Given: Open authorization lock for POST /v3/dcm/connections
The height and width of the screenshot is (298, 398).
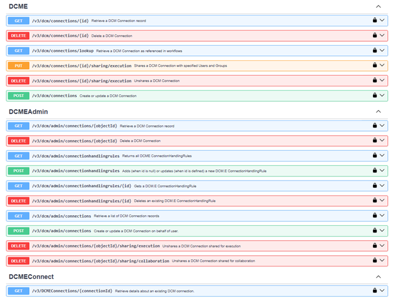Looking at the screenshot, I should click(375, 95).
